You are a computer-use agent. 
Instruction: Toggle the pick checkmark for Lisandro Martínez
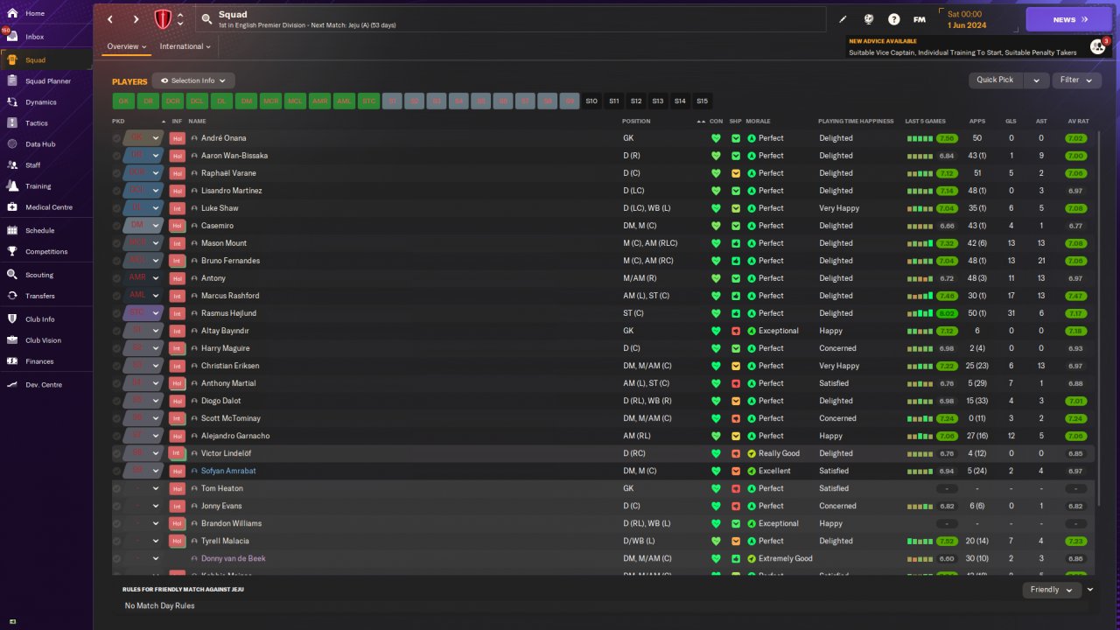(116, 191)
